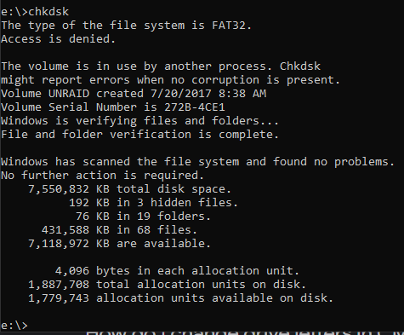Click the 'volume is in use' warning line
The image size is (404, 335).
pos(161,66)
